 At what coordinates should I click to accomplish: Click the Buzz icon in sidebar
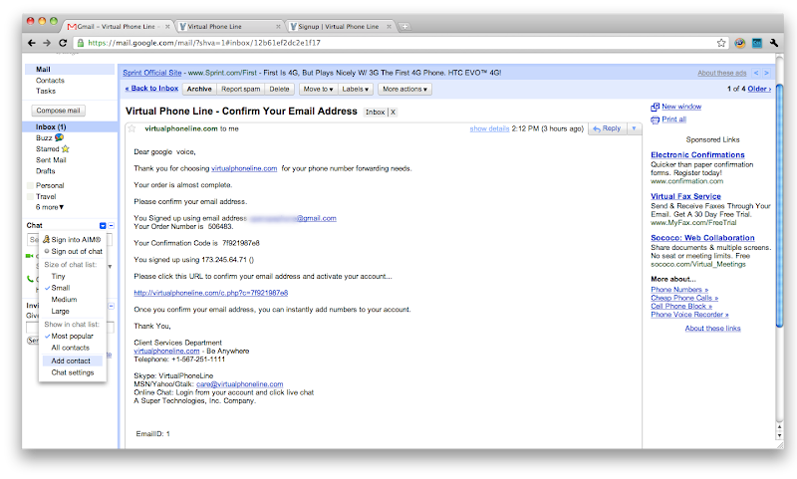tap(60, 137)
